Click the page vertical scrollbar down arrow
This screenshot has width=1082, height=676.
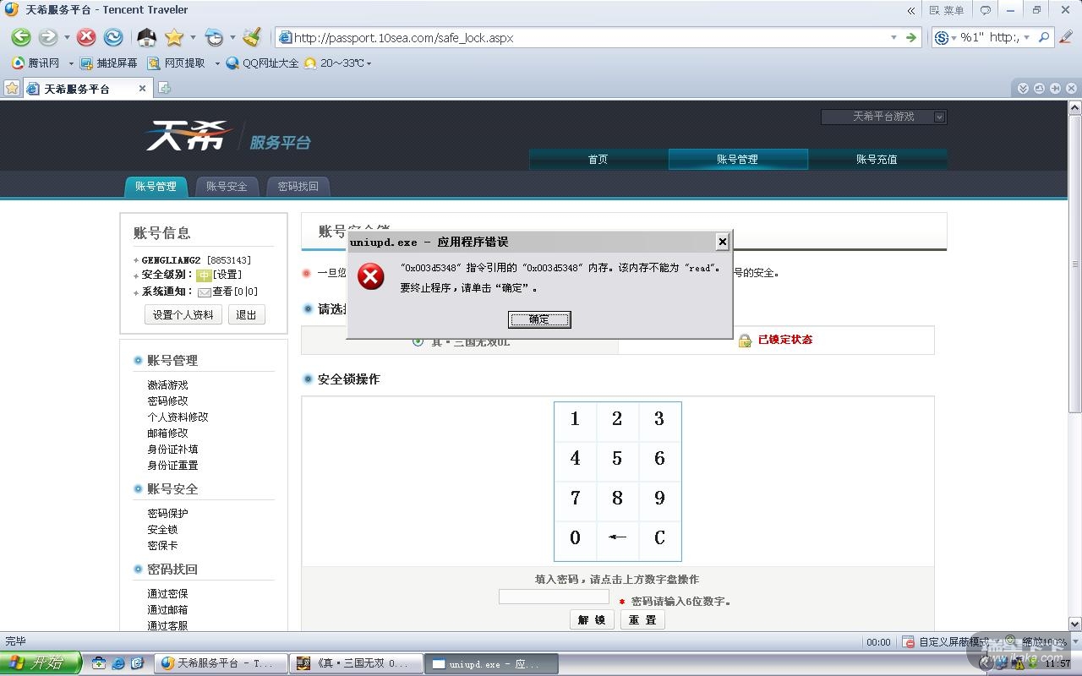1075,624
